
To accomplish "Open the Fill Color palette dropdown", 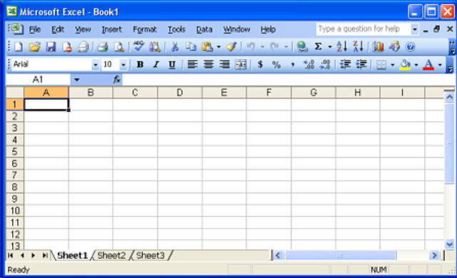I will [416, 65].
